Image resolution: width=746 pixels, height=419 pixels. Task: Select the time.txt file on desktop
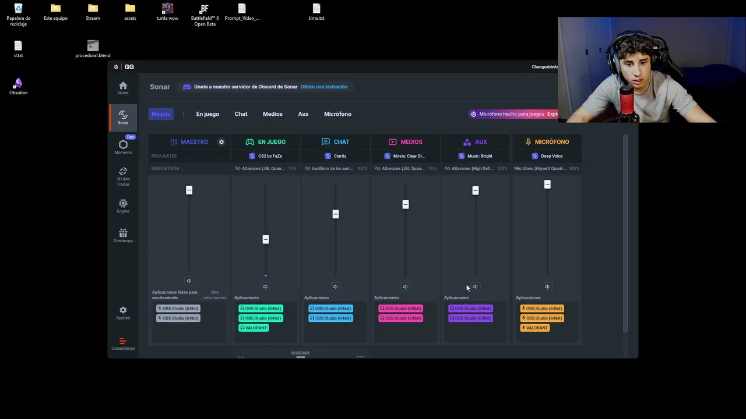316,12
